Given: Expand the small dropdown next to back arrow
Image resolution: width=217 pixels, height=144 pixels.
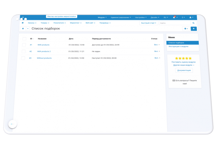Looking at the screenshot, I should (x=28, y=28).
